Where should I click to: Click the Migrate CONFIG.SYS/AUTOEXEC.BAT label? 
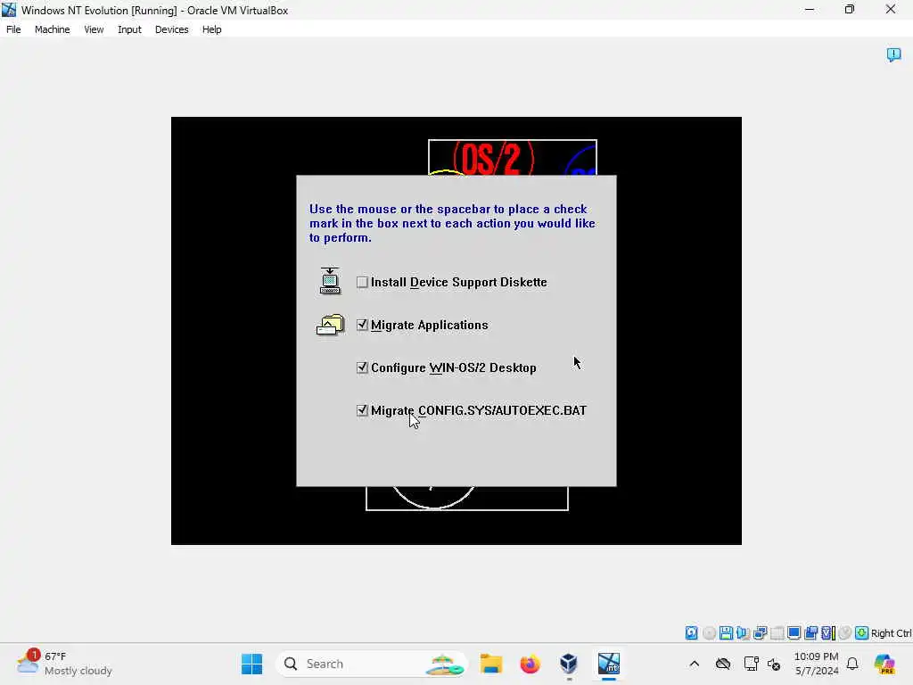pyautogui.click(x=479, y=410)
